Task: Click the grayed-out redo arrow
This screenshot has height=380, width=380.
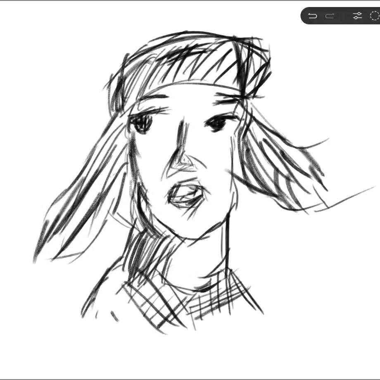Action: coord(330,16)
